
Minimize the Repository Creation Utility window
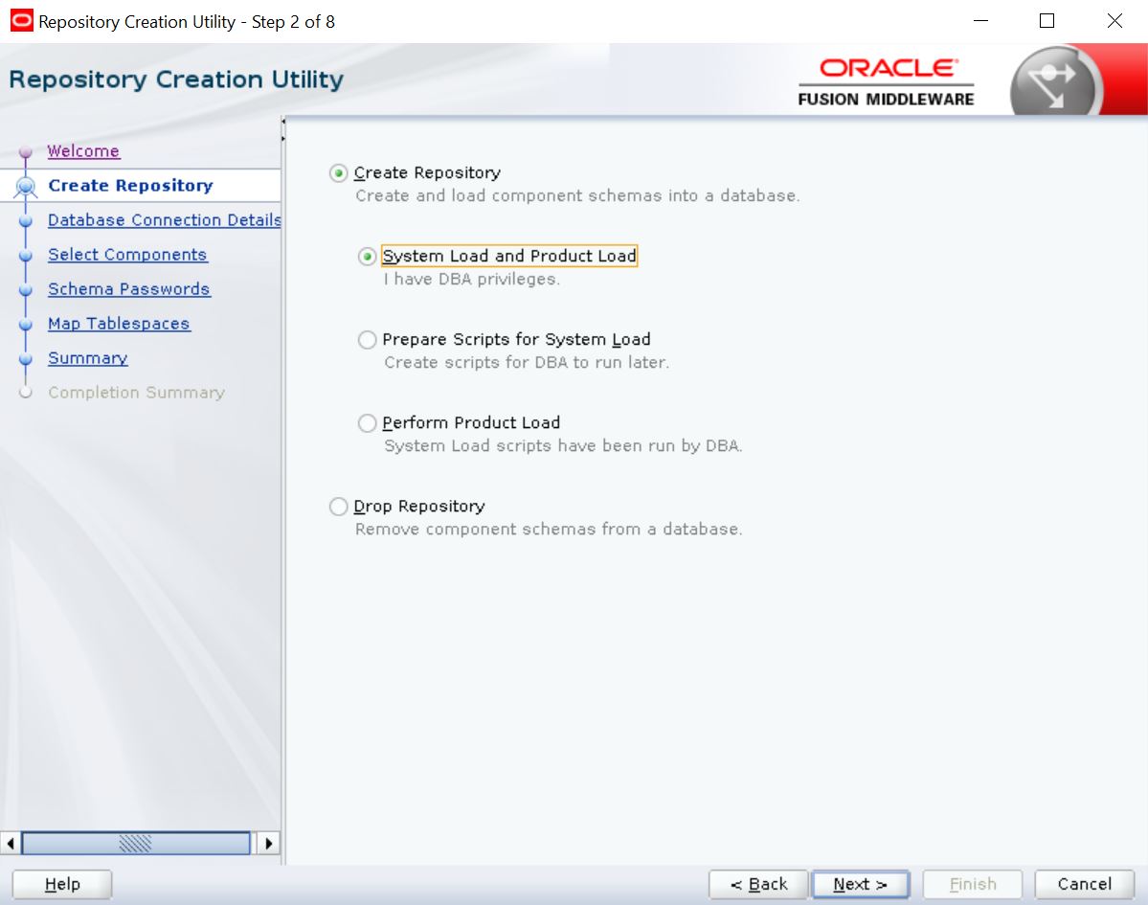coord(980,20)
